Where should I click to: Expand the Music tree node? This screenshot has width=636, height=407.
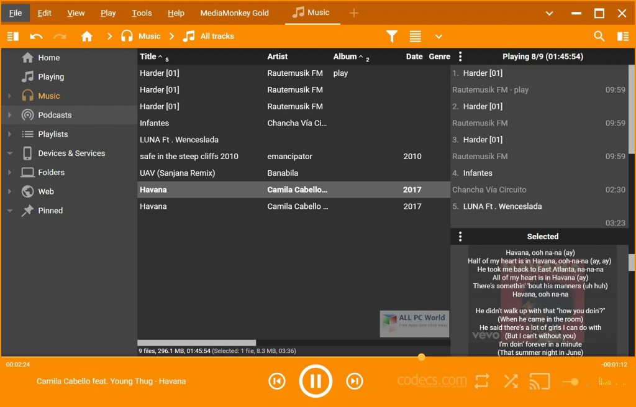click(9, 96)
